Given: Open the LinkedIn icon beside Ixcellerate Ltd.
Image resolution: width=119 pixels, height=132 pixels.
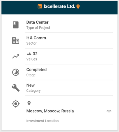Looking at the screenshot, I should [40, 6].
